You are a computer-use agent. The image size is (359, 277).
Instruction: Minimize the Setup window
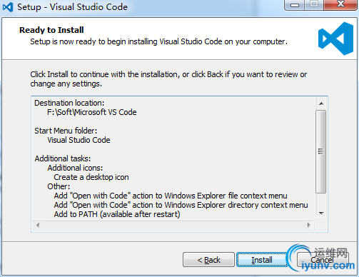pyautogui.click(x=295, y=5)
